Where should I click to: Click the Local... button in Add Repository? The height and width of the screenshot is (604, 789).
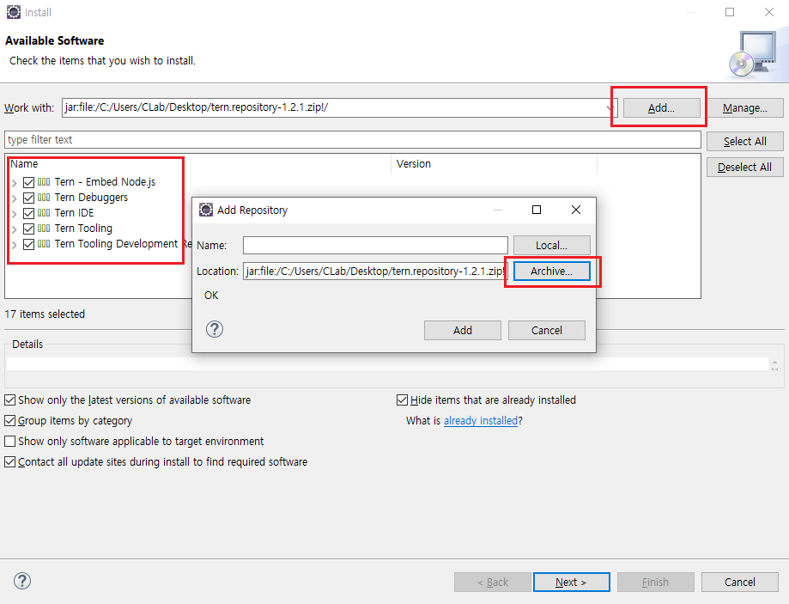click(x=551, y=246)
